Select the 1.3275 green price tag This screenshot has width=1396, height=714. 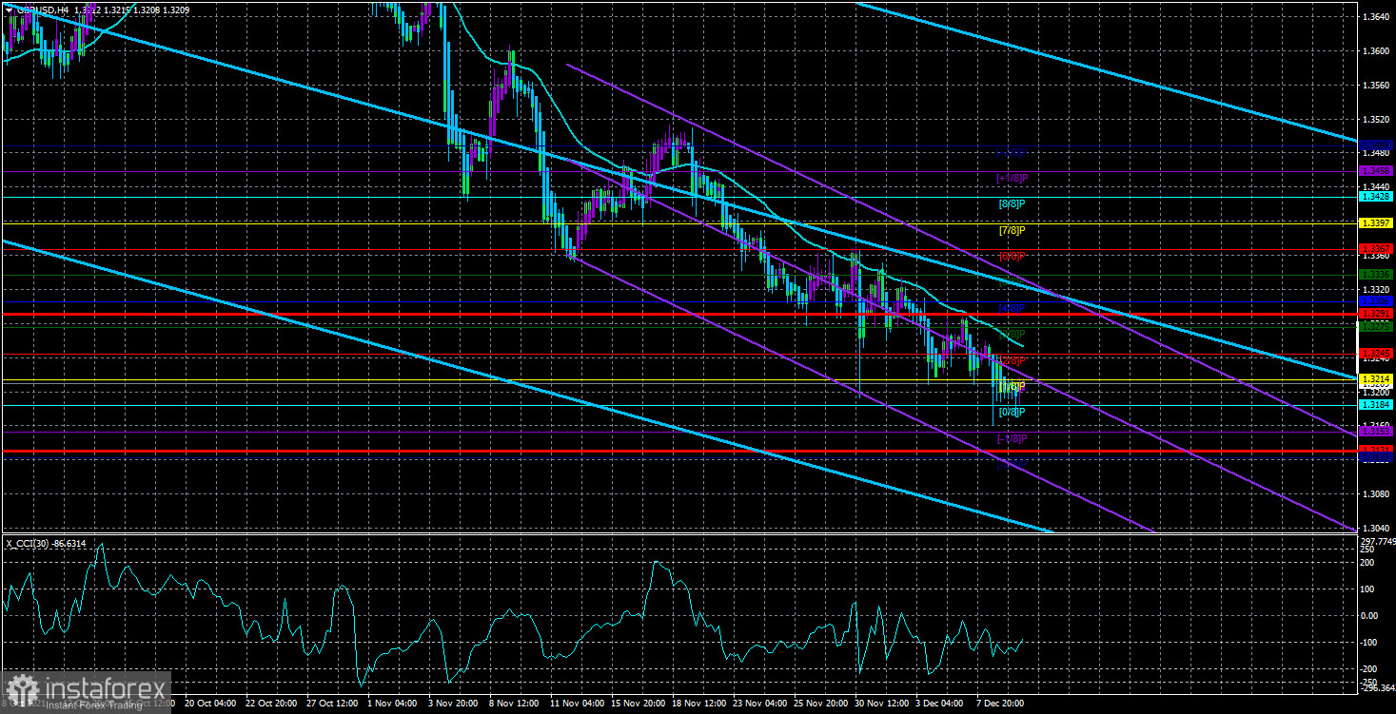(x=1376, y=326)
